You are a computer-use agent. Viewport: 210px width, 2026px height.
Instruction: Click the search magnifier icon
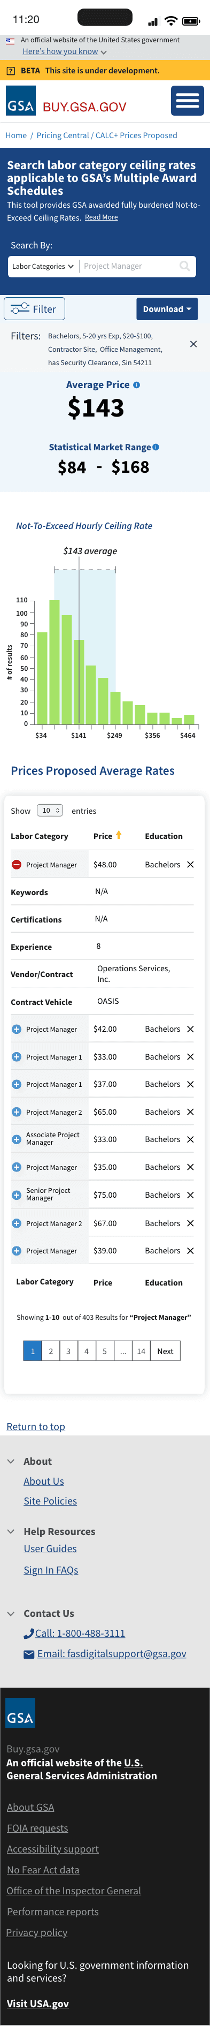[185, 266]
